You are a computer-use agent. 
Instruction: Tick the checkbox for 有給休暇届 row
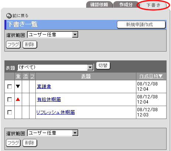click(10, 99)
